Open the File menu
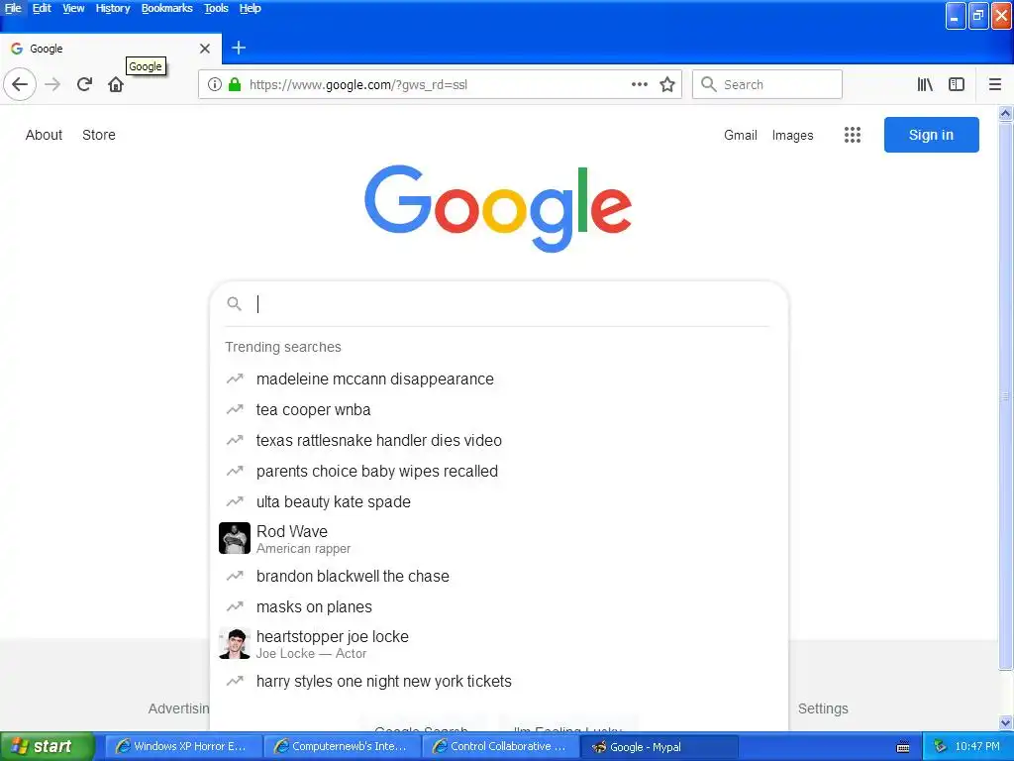The image size is (1014, 761). (x=13, y=8)
